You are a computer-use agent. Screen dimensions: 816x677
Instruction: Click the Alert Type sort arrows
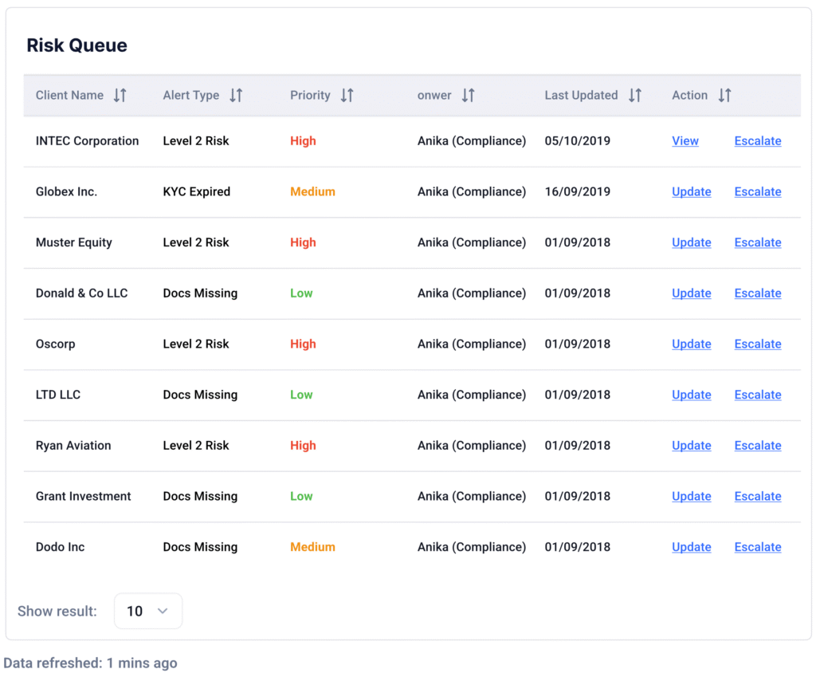click(x=236, y=96)
